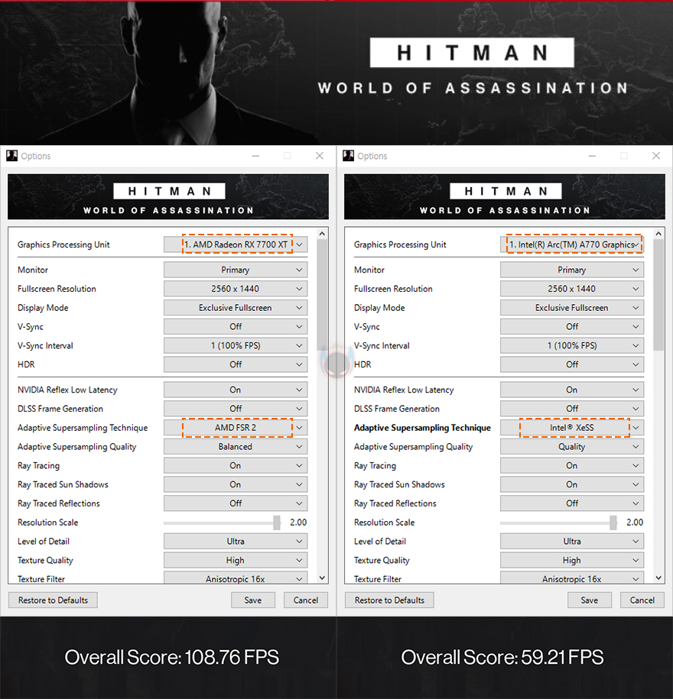Click scroll down arrow in right window scrollbar
This screenshot has height=699, width=673.
[x=658, y=578]
